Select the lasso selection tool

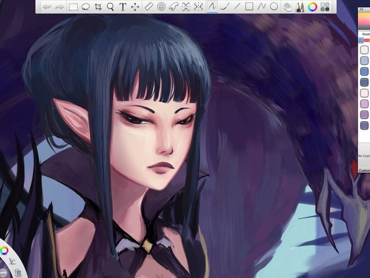85,7
